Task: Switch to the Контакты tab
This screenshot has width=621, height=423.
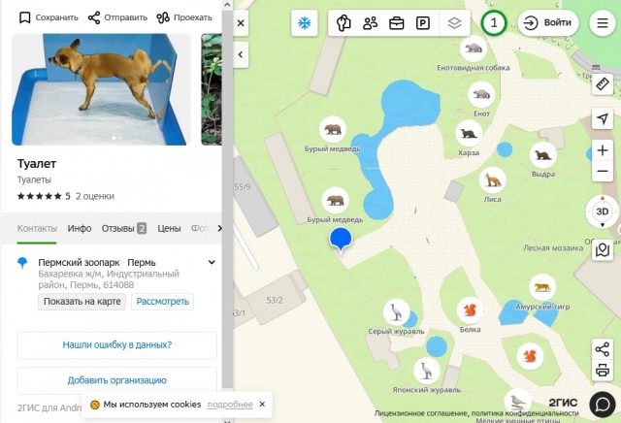Action: point(37,229)
